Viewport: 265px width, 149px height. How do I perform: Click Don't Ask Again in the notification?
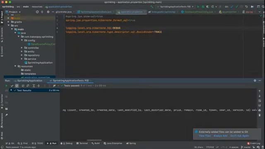pos(239,136)
